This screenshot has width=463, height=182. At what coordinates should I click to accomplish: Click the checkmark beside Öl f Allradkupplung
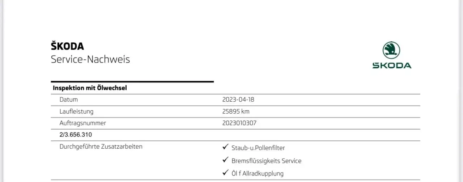(x=225, y=173)
